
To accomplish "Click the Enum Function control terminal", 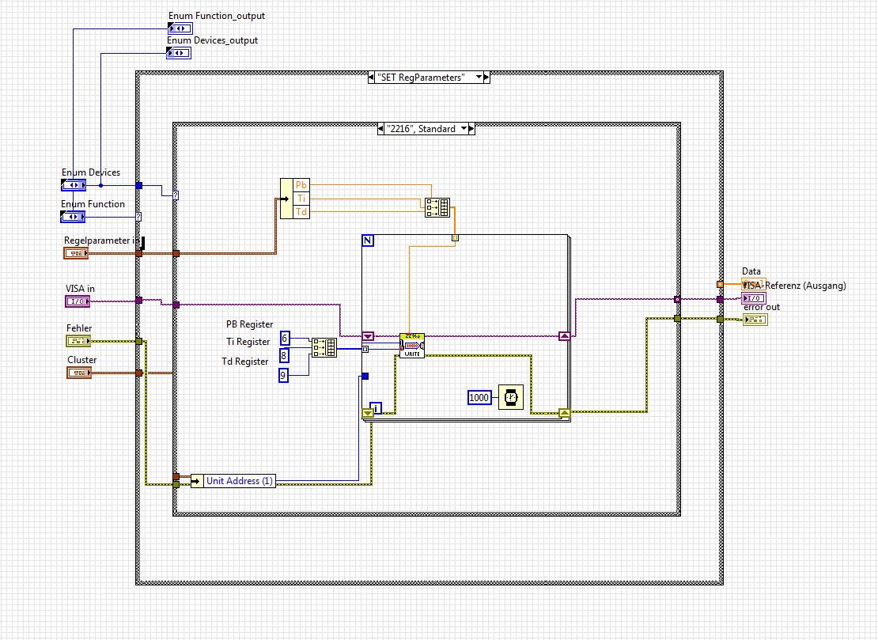I will 73,217.
